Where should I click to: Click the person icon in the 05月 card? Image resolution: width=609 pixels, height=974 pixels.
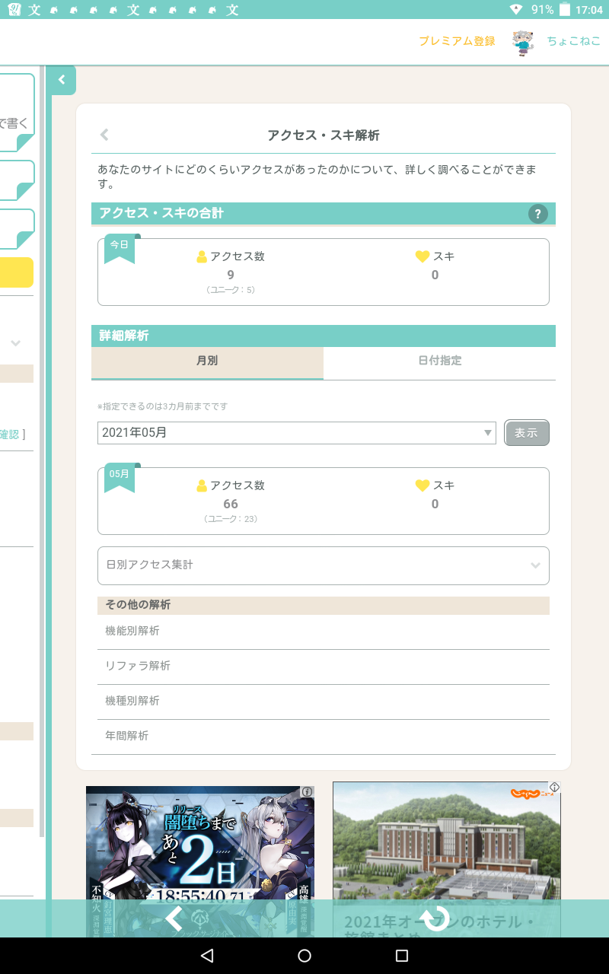tap(202, 486)
